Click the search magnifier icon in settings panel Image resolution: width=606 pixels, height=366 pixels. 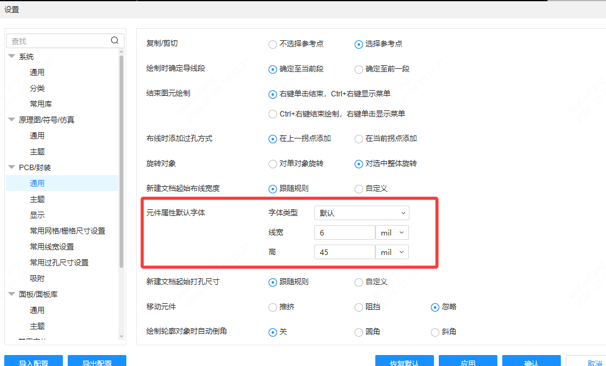[115, 40]
